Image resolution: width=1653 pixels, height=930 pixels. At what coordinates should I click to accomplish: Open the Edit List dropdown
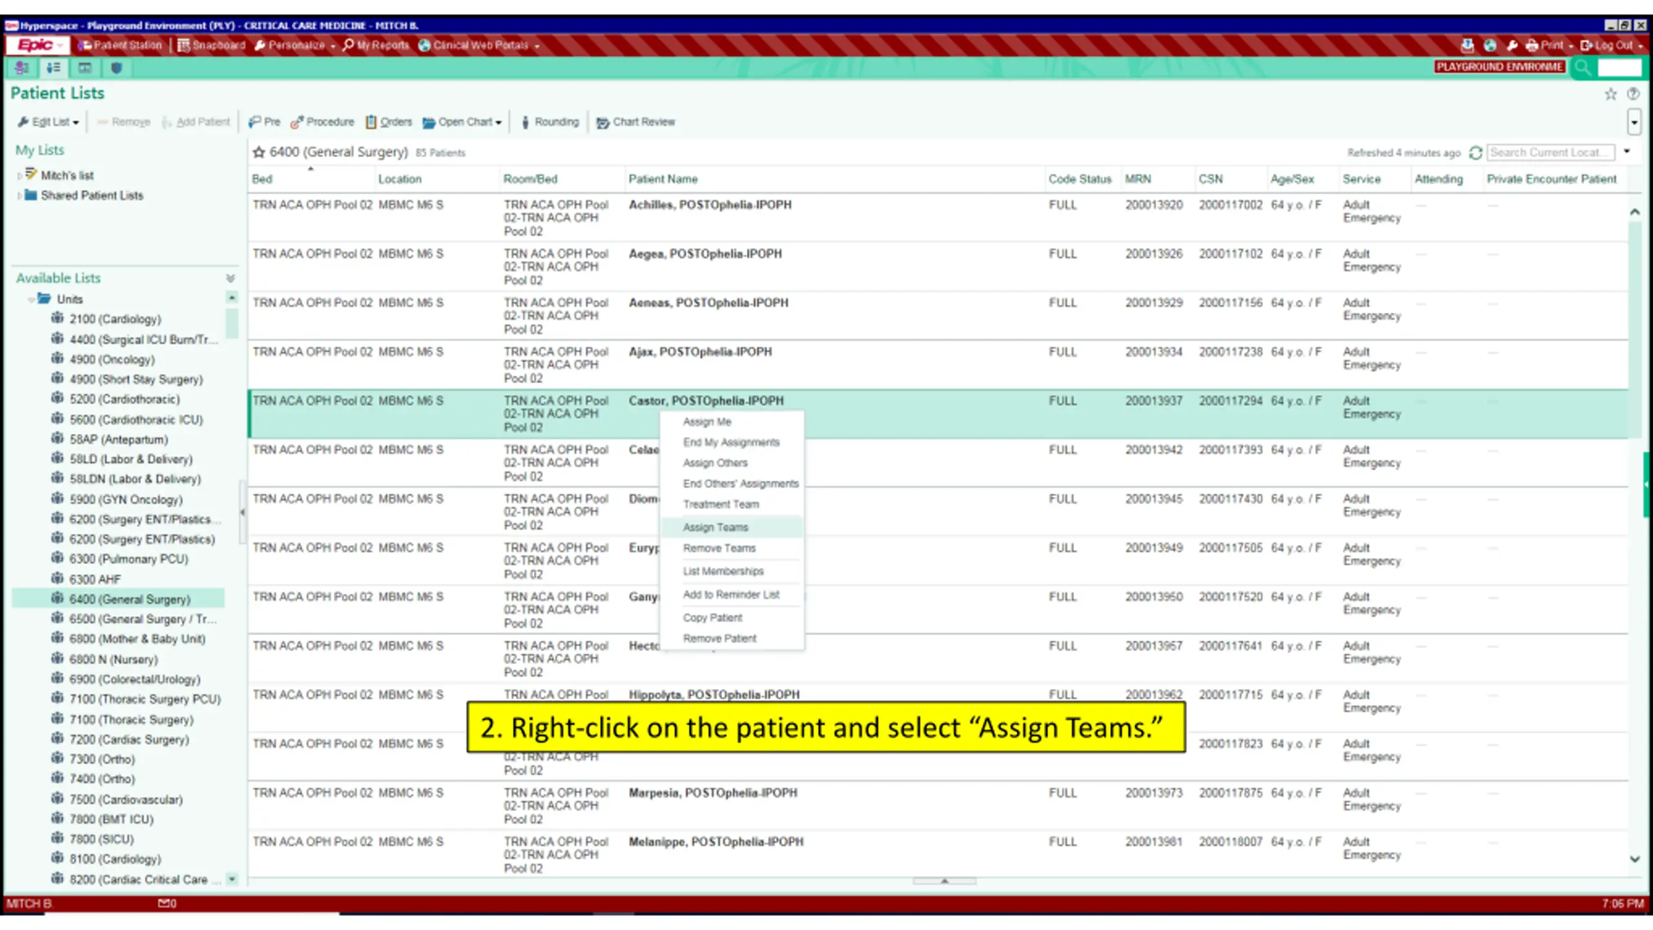[48, 122]
